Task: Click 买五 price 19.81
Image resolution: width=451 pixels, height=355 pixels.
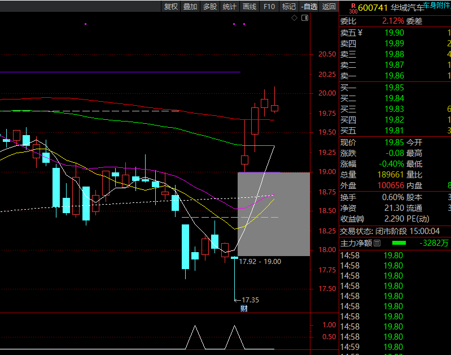Action: tap(395, 131)
